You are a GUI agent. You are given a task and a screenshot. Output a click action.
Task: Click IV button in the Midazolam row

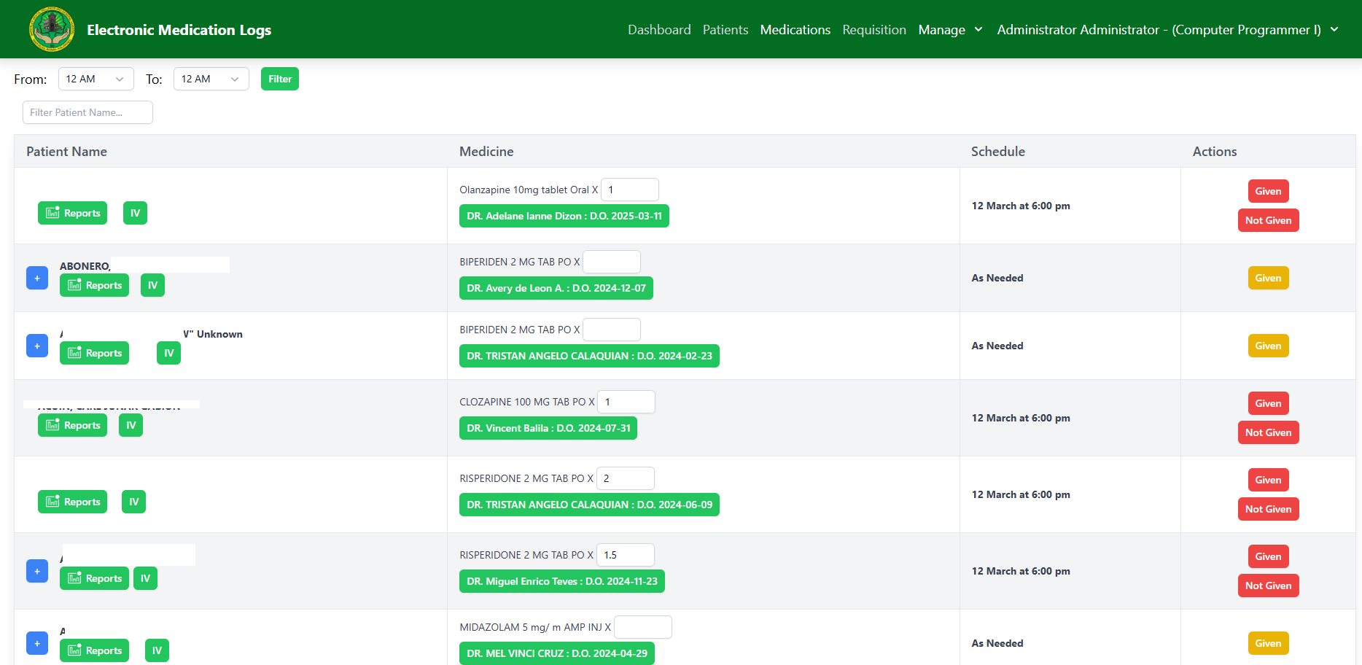pyautogui.click(x=157, y=650)
